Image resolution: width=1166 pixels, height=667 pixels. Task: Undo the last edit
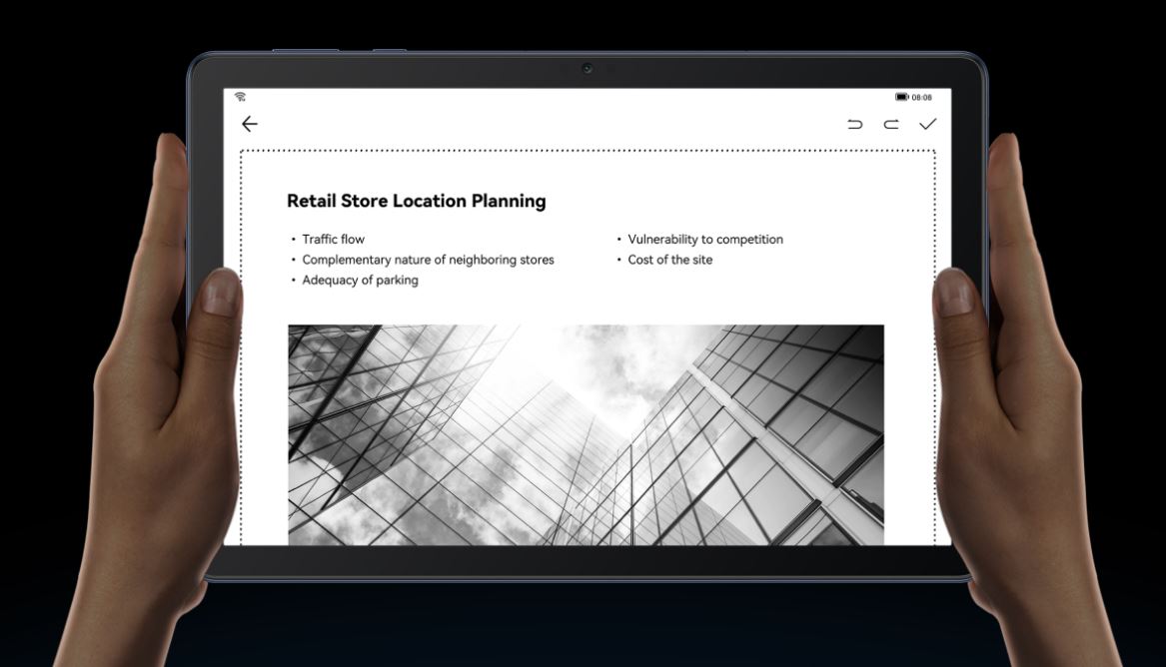point(855,124)
